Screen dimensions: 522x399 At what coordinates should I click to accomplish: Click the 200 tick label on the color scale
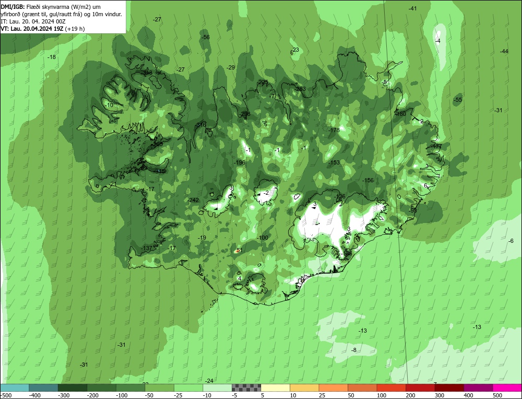[x=410, y=395]
